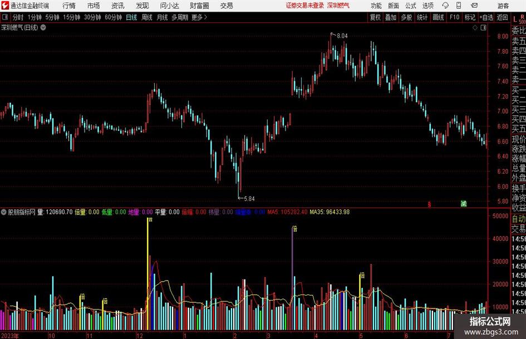Click the tall purple 倍 volume bar
This screenshot has height=339, width=526.
(292, 278)
